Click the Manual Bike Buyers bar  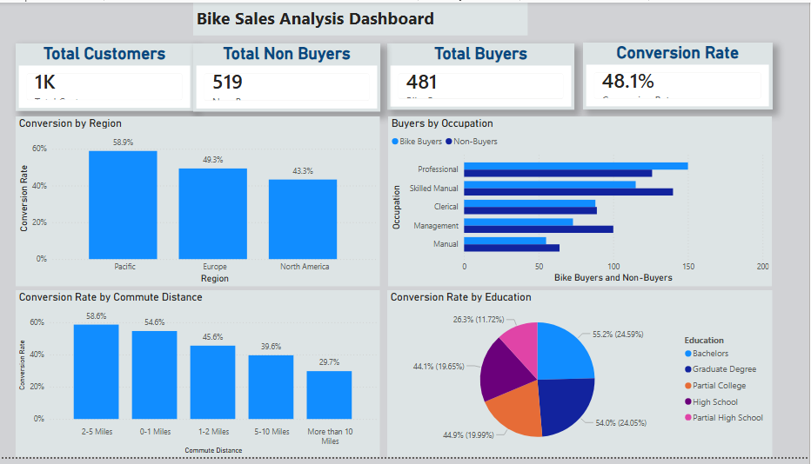[505, 241]
